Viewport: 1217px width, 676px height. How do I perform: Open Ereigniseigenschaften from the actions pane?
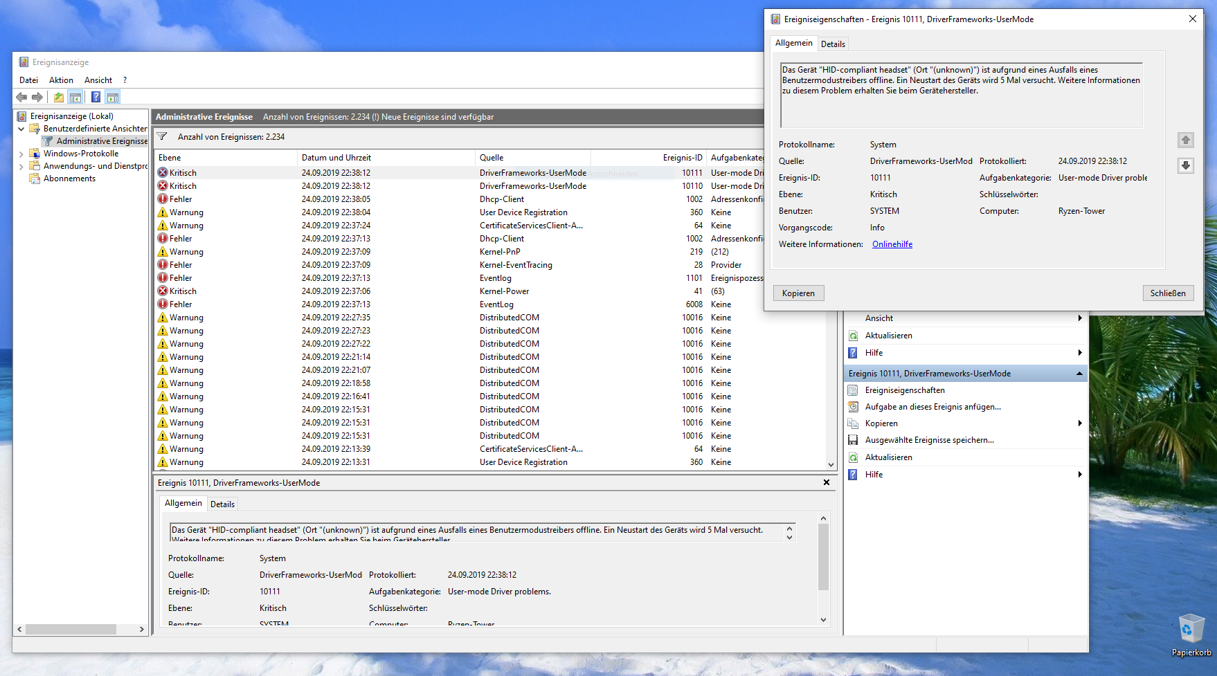point(904,390)
